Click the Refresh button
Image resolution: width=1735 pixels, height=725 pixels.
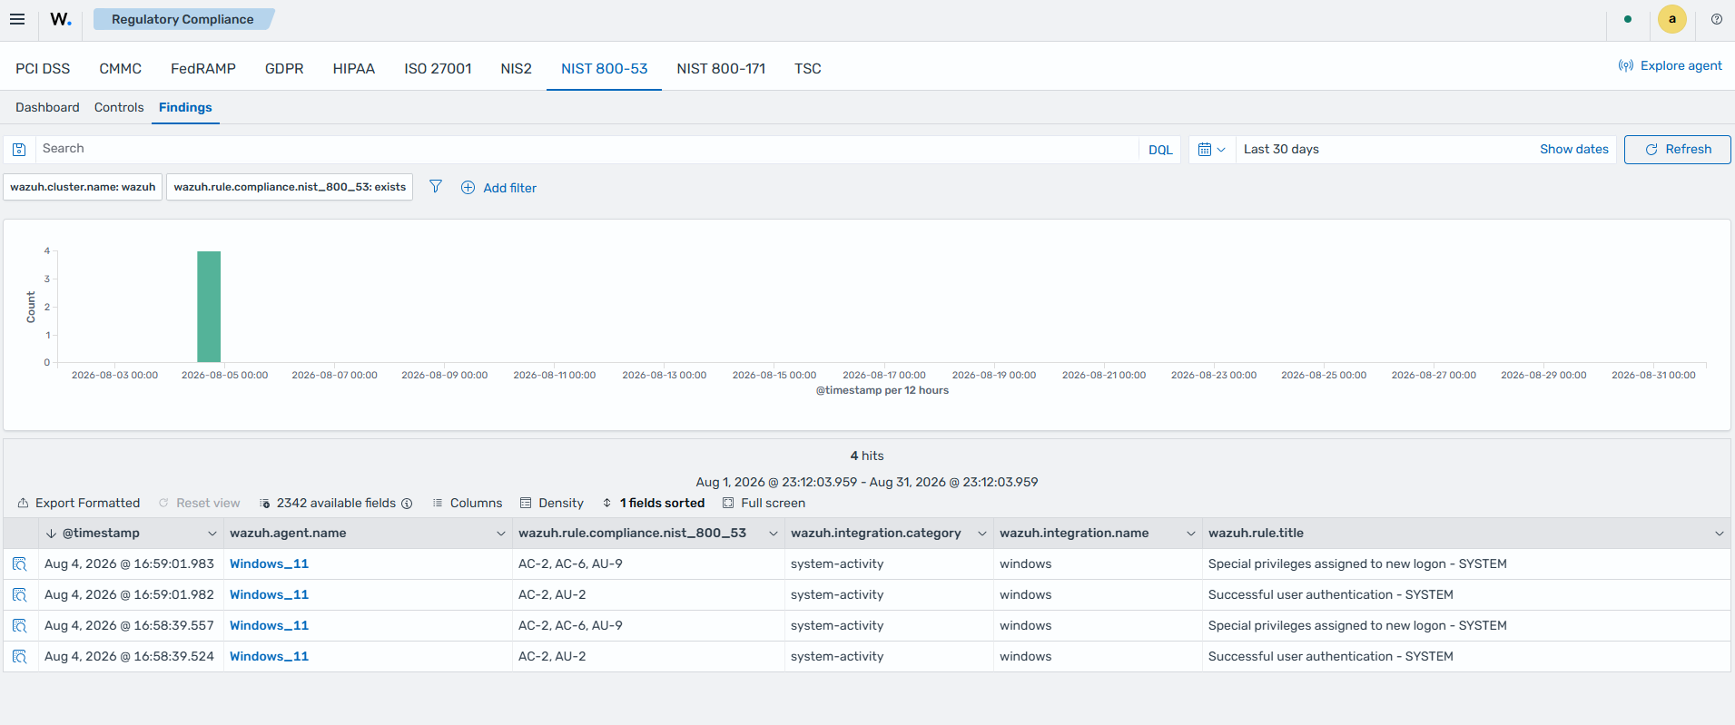point(1677,150)
